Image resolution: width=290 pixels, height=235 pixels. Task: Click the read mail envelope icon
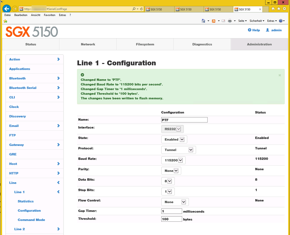click(223, 21)
